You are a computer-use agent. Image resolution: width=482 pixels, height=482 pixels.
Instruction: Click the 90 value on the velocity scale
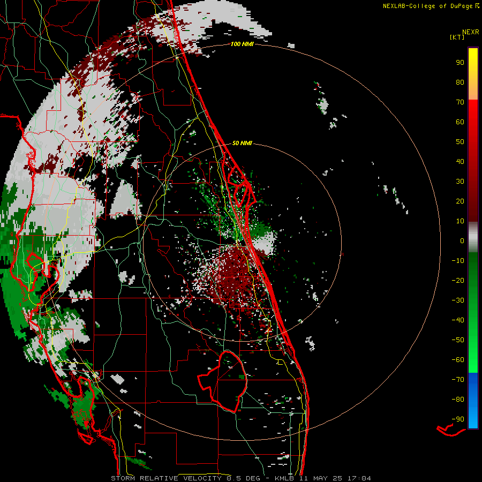point(460,63)
